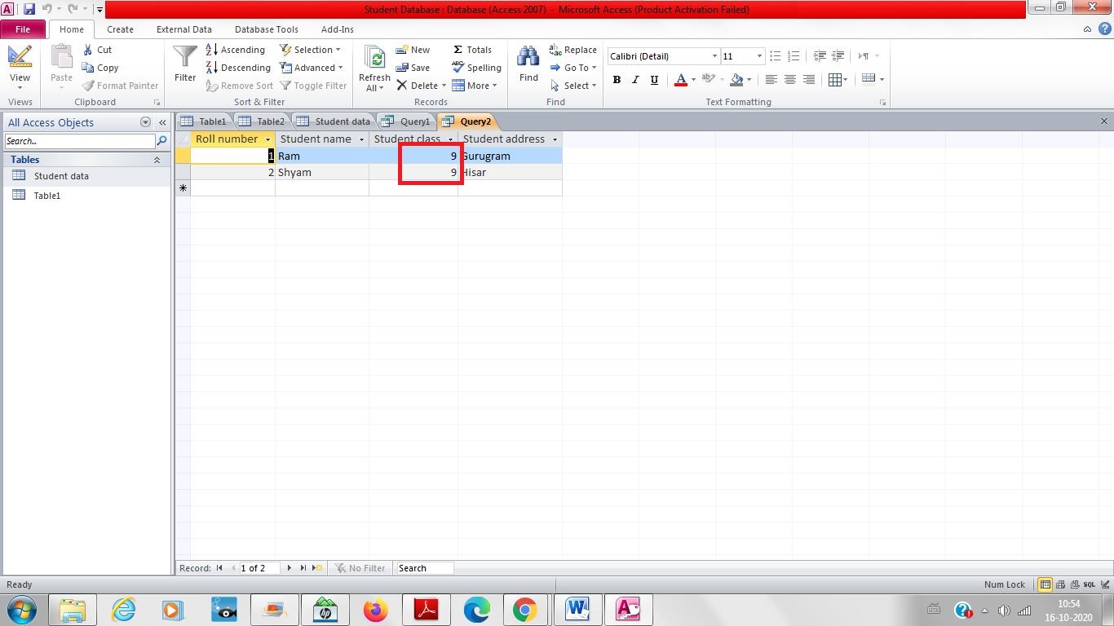Toggle underline formatting
This screenshot has height=626, width=1114.
(x=652, y=79)
